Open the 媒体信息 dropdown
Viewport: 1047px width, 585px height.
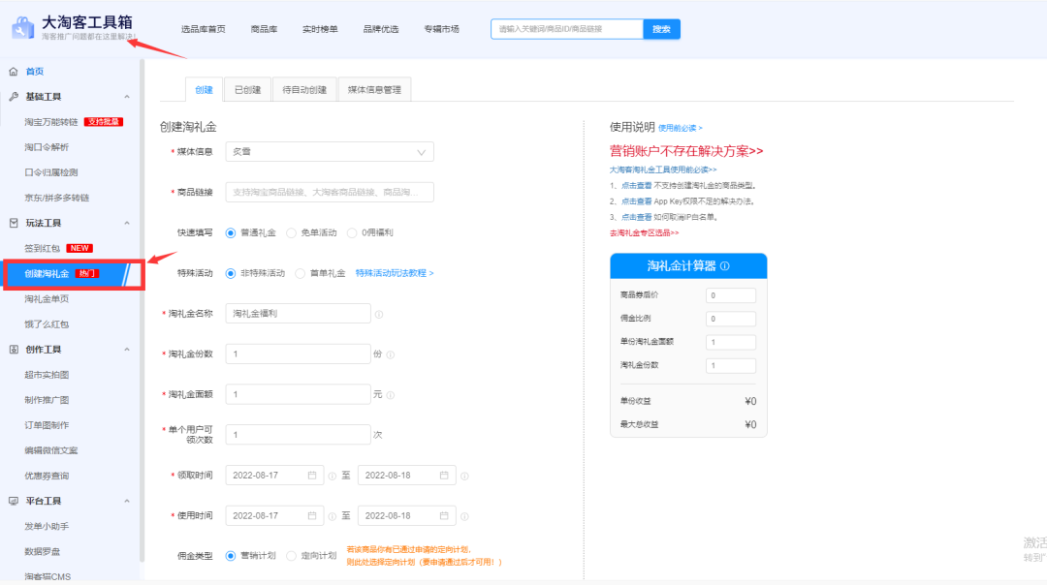329,152
